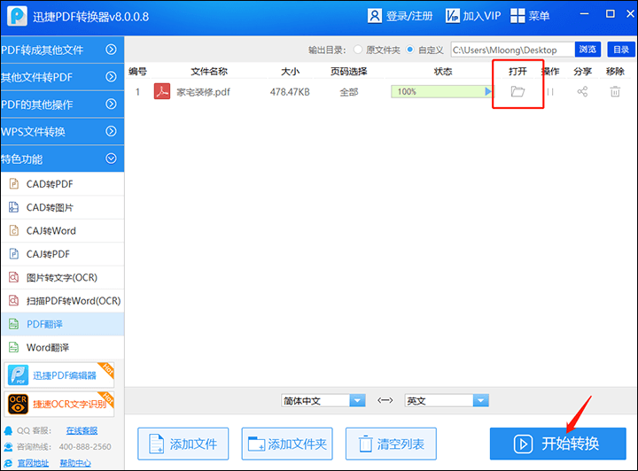Open 迅捷PDF编辑器 promo banner
Viewport: 638px width, 471px height.
tap(59, 375)
